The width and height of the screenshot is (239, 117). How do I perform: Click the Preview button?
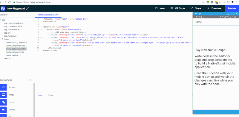[232, 8]
